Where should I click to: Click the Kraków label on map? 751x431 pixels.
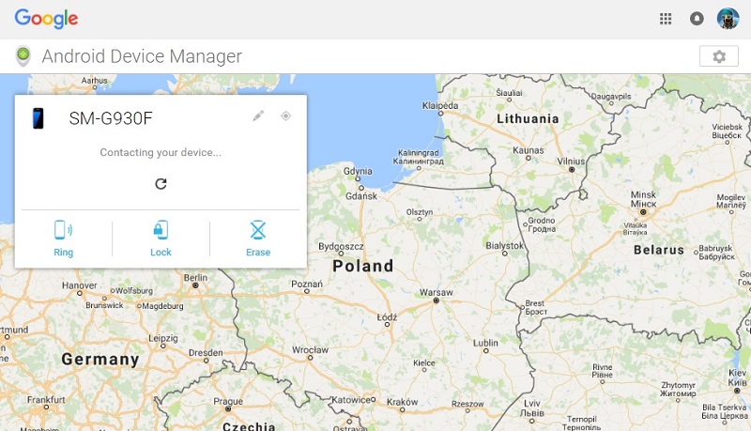point(403,402)
